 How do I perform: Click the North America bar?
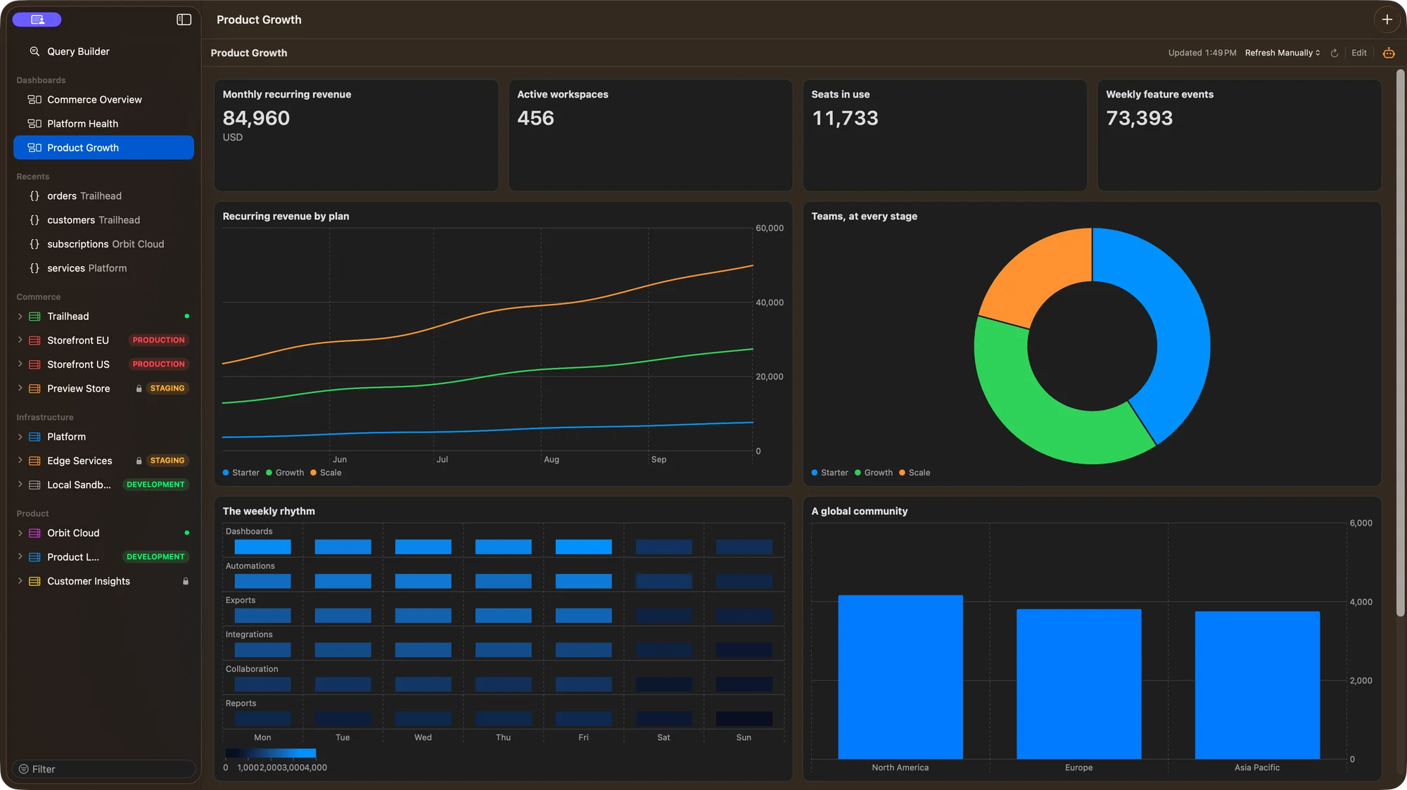[x=900, y=677]
